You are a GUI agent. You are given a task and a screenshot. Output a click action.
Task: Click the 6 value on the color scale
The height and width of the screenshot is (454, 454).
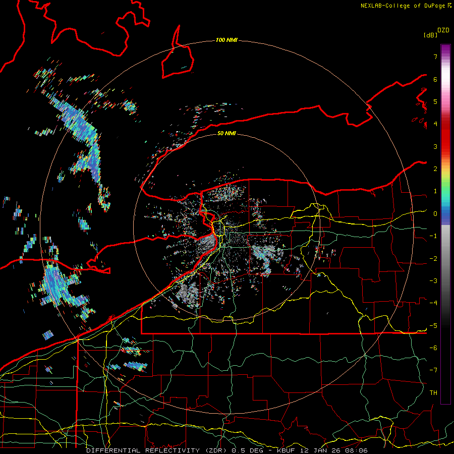point(435,79)
